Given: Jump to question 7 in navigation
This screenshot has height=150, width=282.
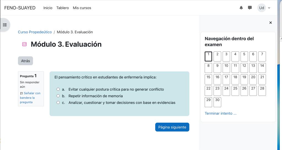Looking at the screenshot, I should (x=262, y=56).
